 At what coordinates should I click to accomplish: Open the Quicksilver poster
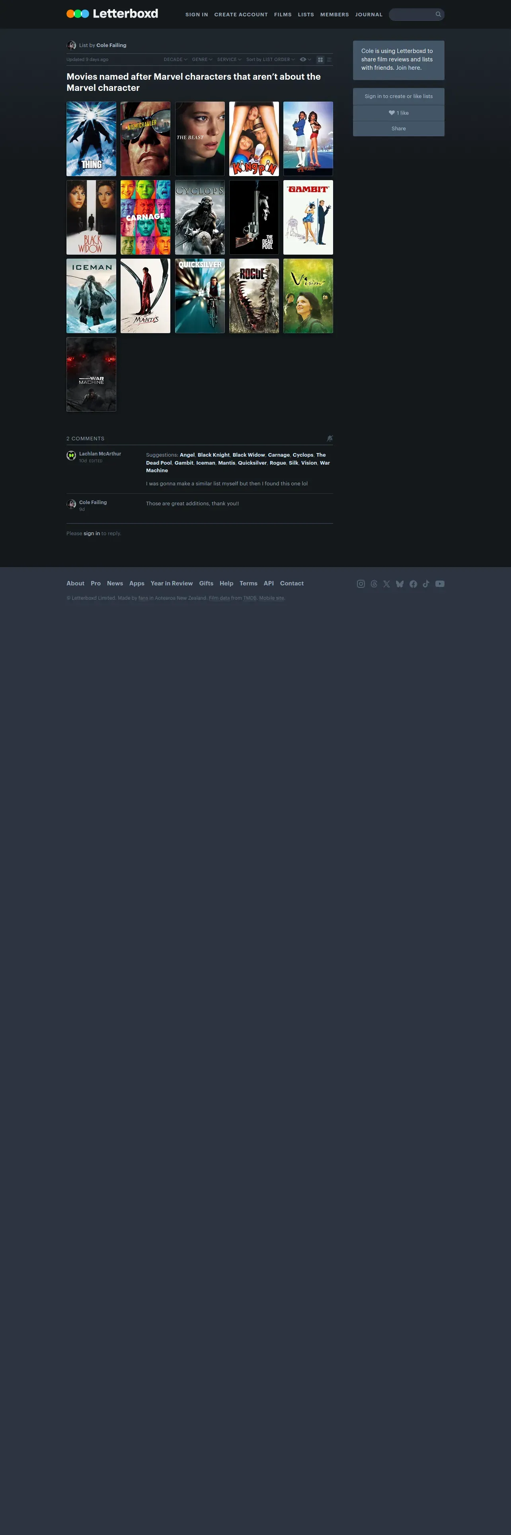coord(200,296)
